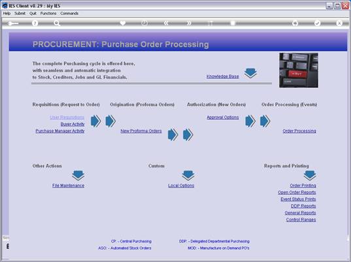The height and width of the screenshot is (262, 351).
Task: Expand the down arrow under Other Actions
Action: (x=78, y=175)
